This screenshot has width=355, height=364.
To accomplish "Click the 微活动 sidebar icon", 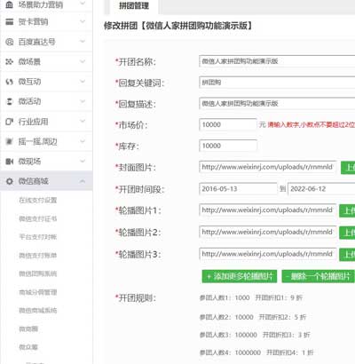I will (10, 101).
